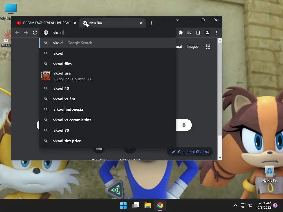Click the page scrollbar up arrow

point(220,40)
